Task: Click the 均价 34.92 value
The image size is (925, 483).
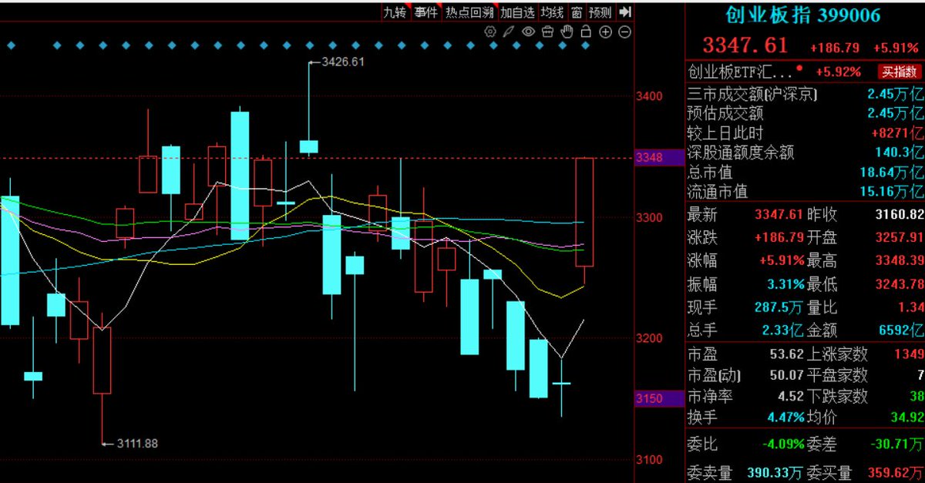Action: [907, 418]
